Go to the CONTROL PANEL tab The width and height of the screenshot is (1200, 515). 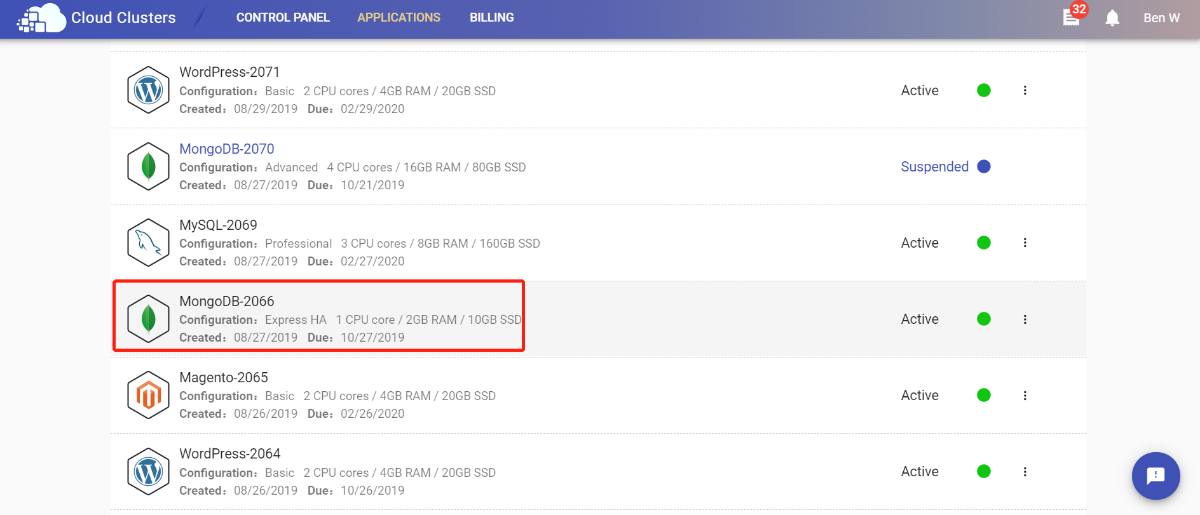click(x=283, y=18)
